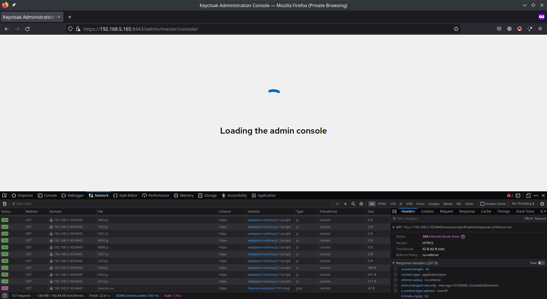Open the Style Editor tab
The height and width of the screenshot is (299, 547).
[x=125, y=196]
